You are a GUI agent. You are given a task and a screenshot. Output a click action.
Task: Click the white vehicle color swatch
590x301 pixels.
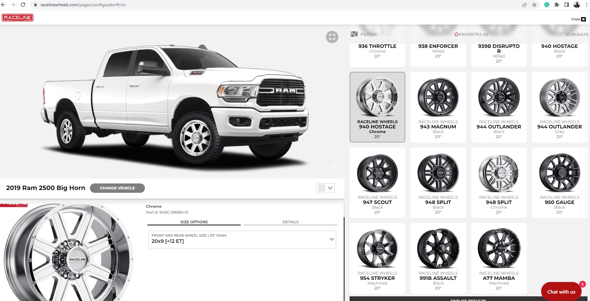322,188
